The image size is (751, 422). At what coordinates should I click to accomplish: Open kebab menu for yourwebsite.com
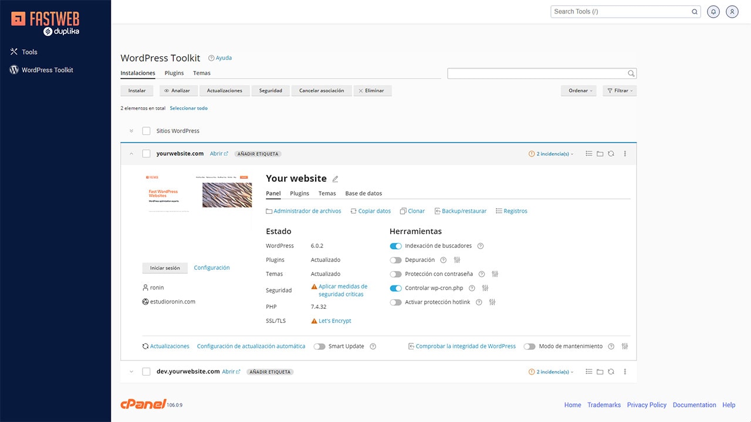[x=625, y=154]
